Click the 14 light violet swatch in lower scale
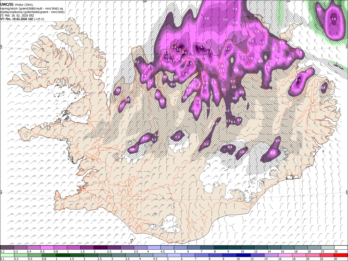The width and height of the screenshot is (348, 261). point(271,255)
